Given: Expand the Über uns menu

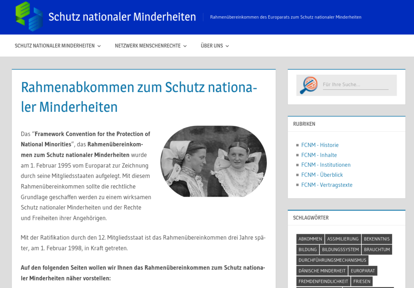Looking at the screenshot, I should (x=215, y=46).
